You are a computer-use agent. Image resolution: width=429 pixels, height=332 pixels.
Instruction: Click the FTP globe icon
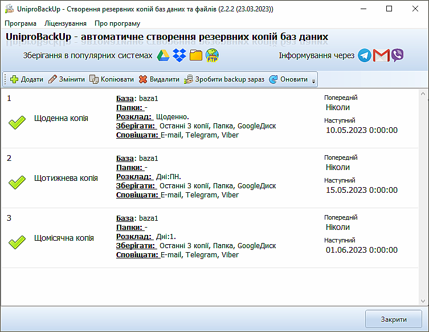[212, 55]
